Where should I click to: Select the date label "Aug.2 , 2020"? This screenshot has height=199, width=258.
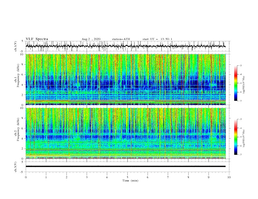[x=91, y=39]
